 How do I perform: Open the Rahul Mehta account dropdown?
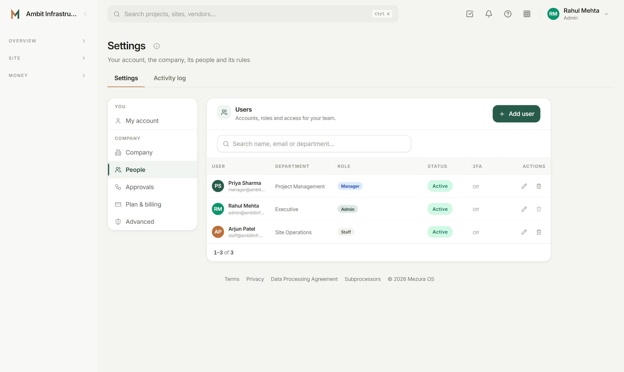click(578, 14)
